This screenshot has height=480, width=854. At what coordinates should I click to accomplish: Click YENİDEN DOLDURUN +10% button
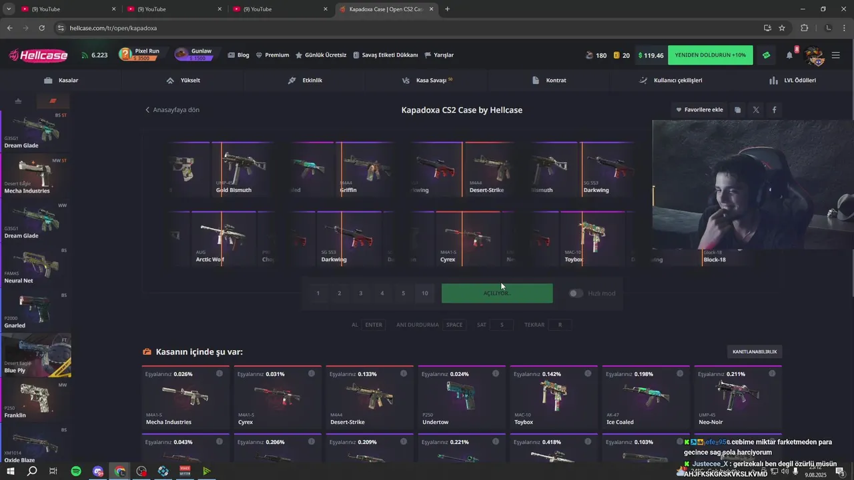coord(711,55)
